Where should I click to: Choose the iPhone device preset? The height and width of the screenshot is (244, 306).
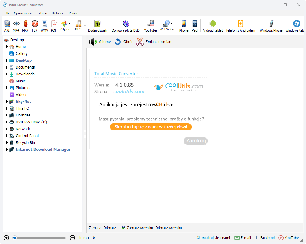click(x=184, y=26)
